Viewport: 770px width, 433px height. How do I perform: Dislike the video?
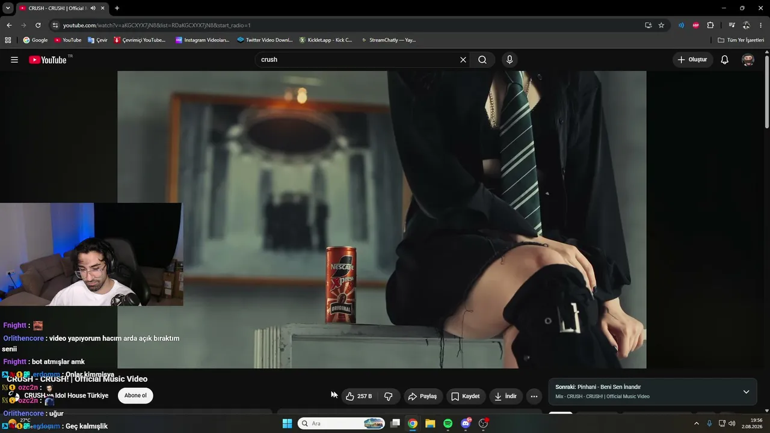coord(389,396)
